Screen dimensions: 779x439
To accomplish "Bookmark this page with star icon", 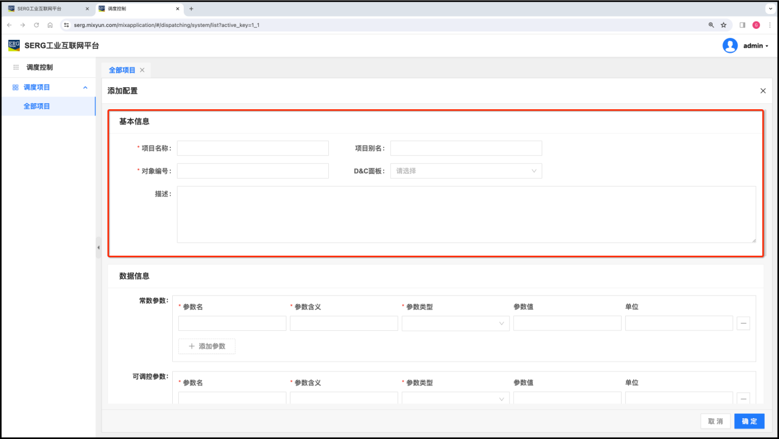I will pyautogui.click(x=724, y=25).
